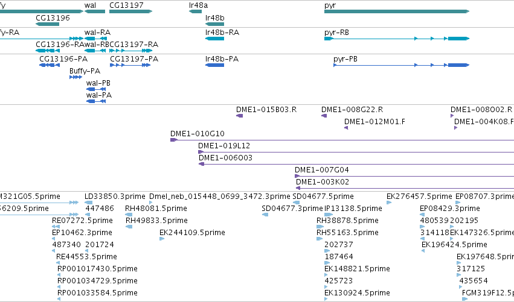Click the Dmel_neb_015448_0699_3472.3prime EST

[151, 203]
